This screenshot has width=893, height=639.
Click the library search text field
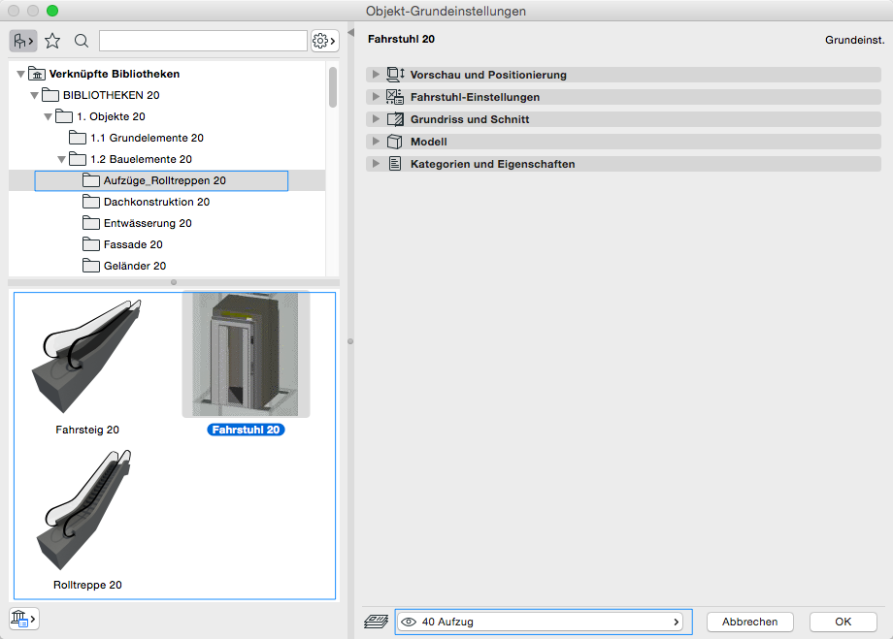pyautogui.click(x=203, y=41)
